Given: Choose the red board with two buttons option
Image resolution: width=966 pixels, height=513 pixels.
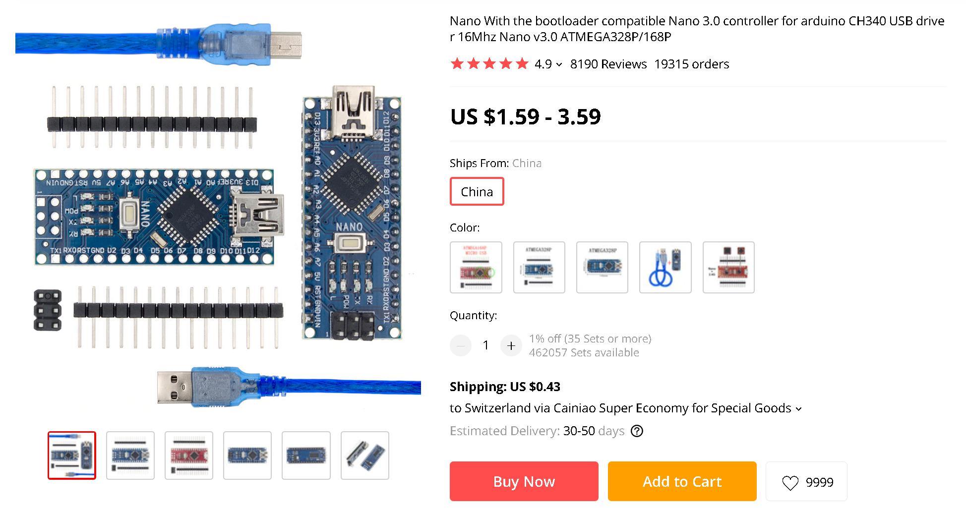Looking at the screenshot, I should pos(728,267).
